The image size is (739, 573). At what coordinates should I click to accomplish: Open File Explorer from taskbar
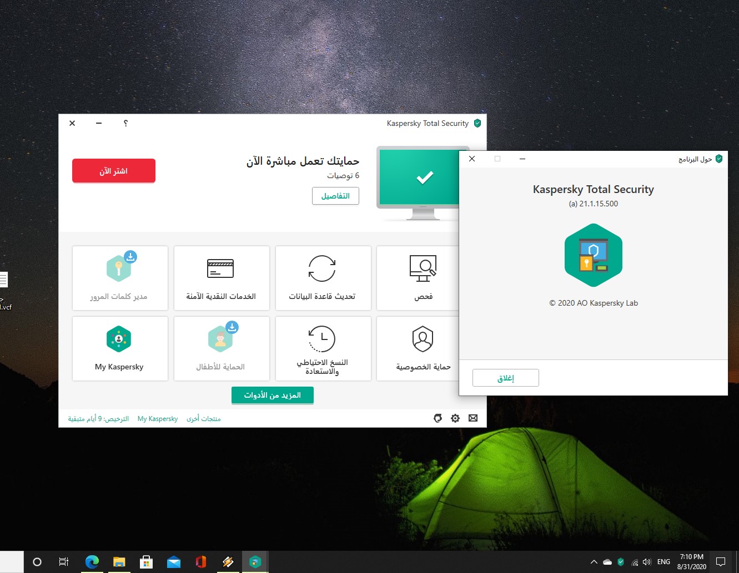[x=119, y=562]
